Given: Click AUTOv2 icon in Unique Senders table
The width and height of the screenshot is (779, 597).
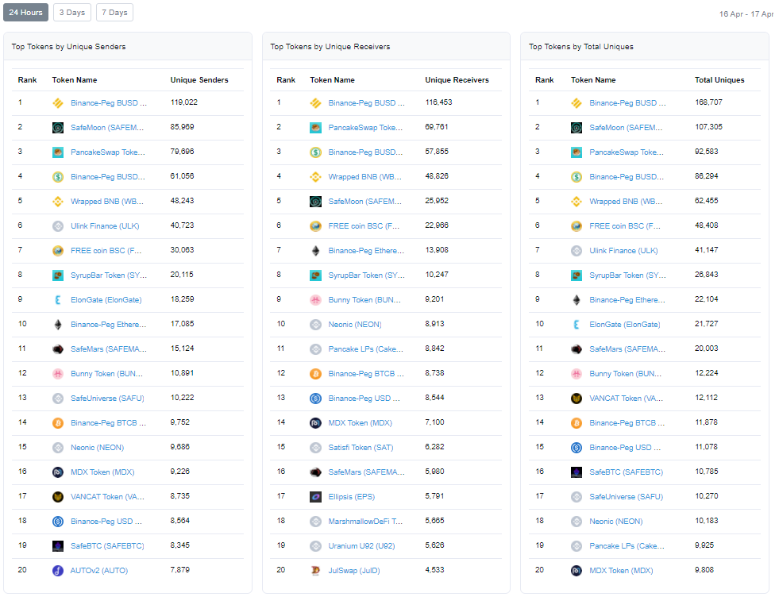Looking at the screenshot, I should [x=58, y=570].
